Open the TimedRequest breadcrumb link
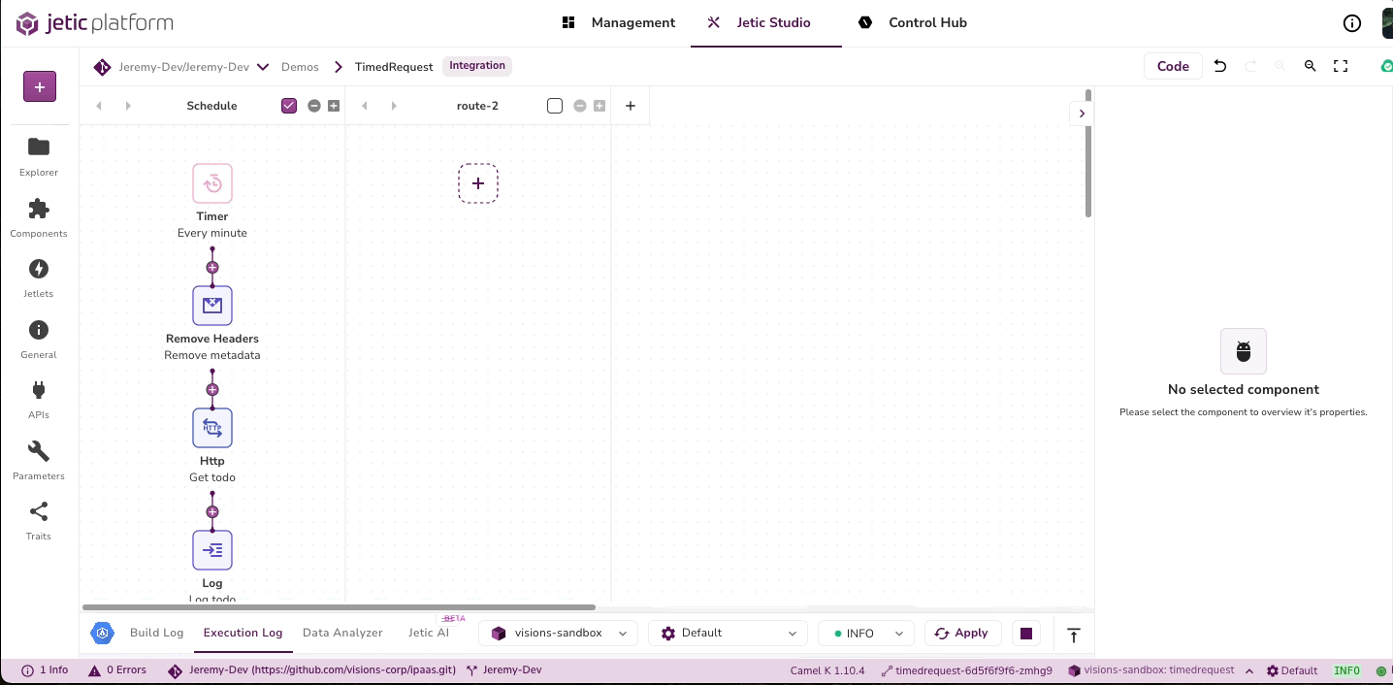 394,67
